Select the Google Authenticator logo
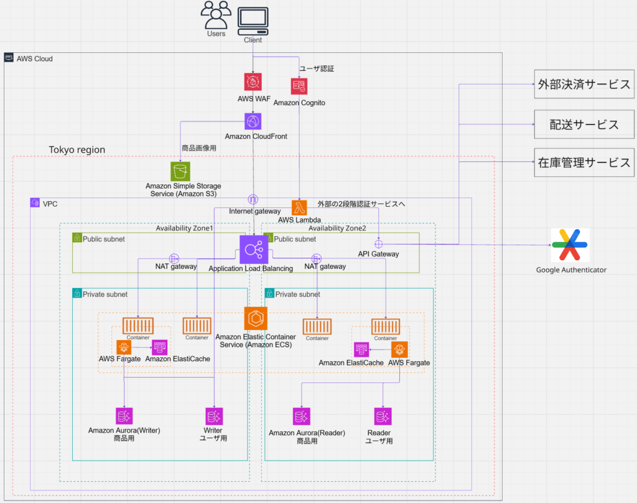 pyautogui.click(x=570, y=245)
